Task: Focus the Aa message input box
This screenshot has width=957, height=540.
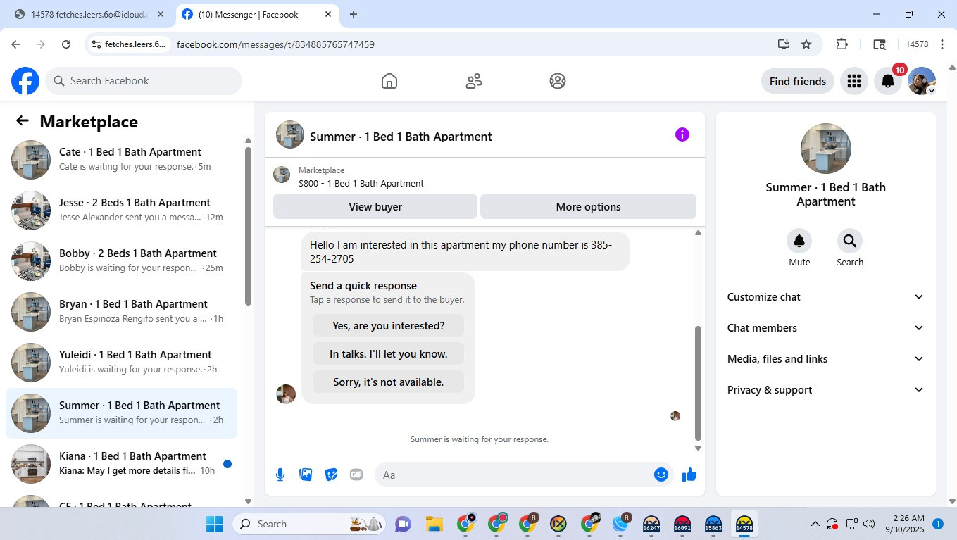Action: 514,475
